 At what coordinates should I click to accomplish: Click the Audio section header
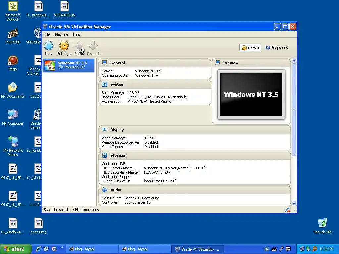point(195,190)
